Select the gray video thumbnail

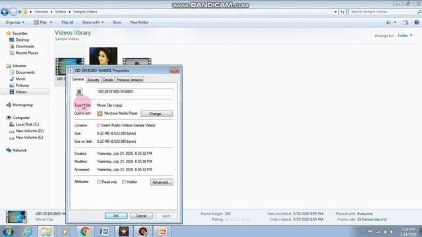pyautogui.click(x=136, y=61)
